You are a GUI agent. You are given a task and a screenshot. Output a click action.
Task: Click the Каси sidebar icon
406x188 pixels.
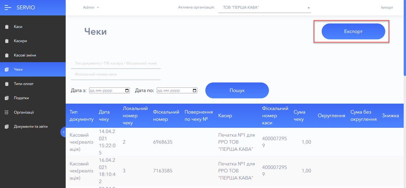pyautogui.click(x=7, y=27)
